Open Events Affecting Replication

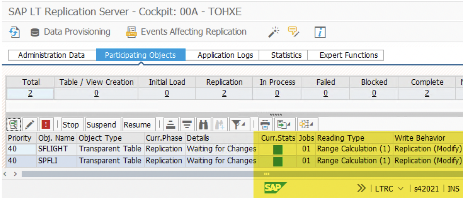click(x=186, y=32)
